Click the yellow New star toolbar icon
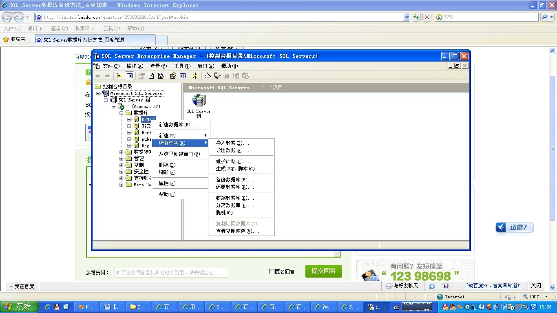The width and height of the screenshot is (557, 313). coord(195,76)
